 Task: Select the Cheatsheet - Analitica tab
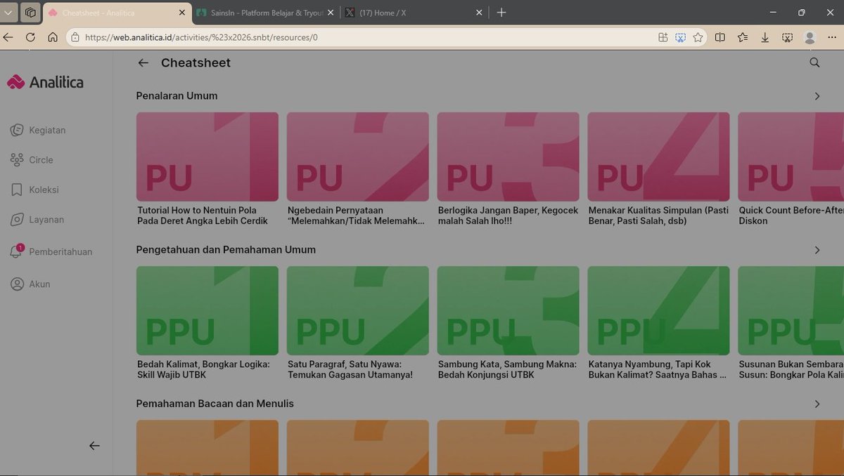(x=117, y=13)
